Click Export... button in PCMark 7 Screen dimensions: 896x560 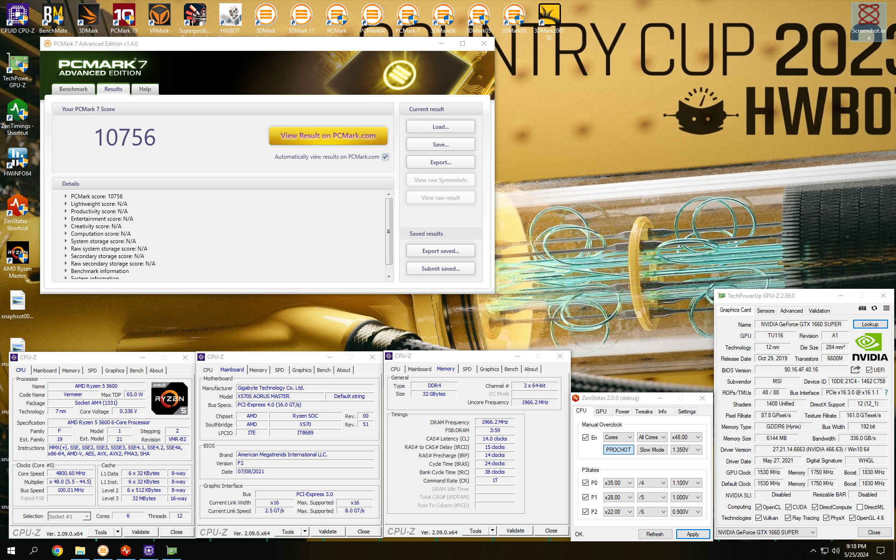click(441, 162)
